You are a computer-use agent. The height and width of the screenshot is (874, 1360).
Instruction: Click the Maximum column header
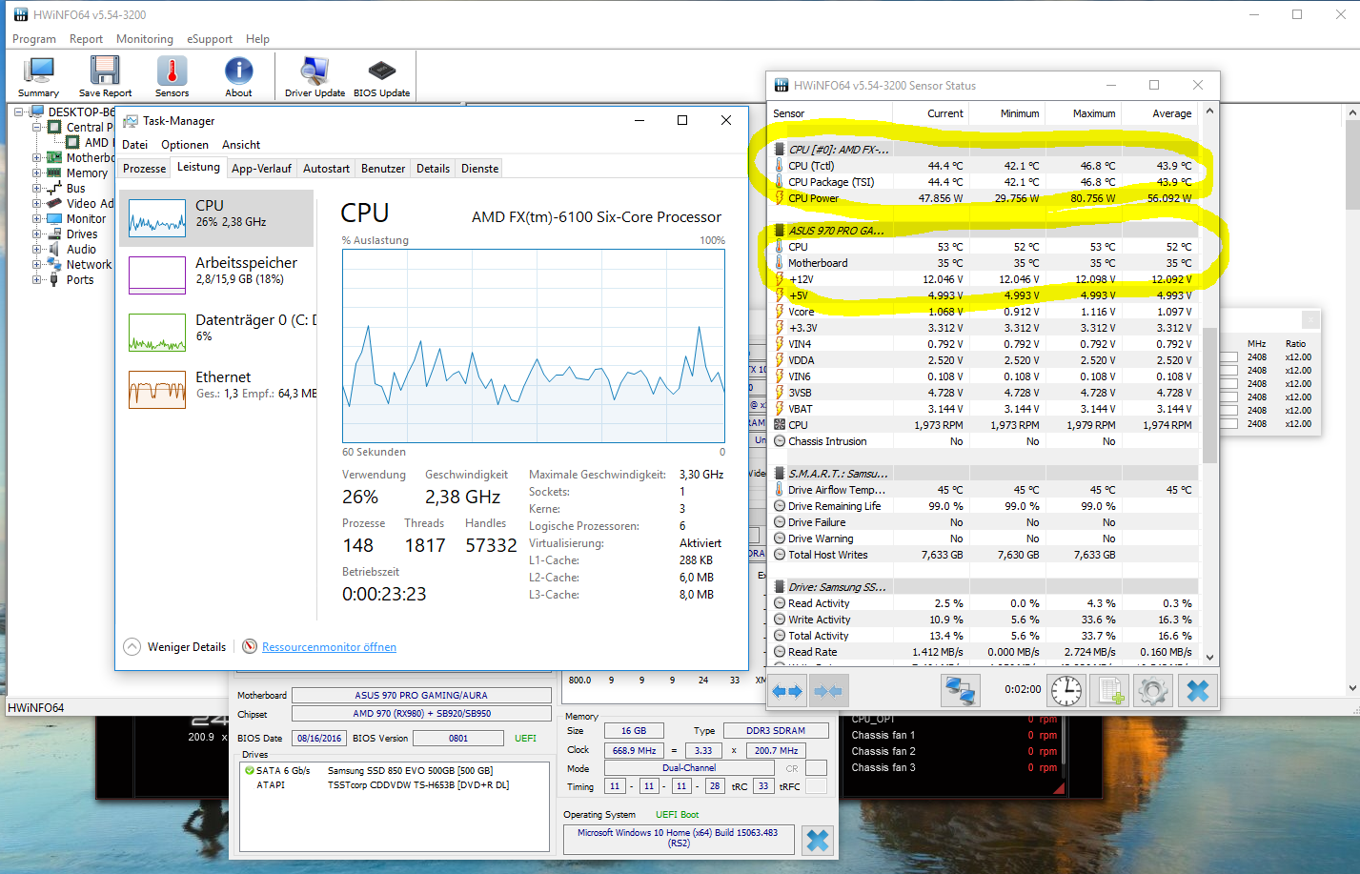coord(1083,113)
